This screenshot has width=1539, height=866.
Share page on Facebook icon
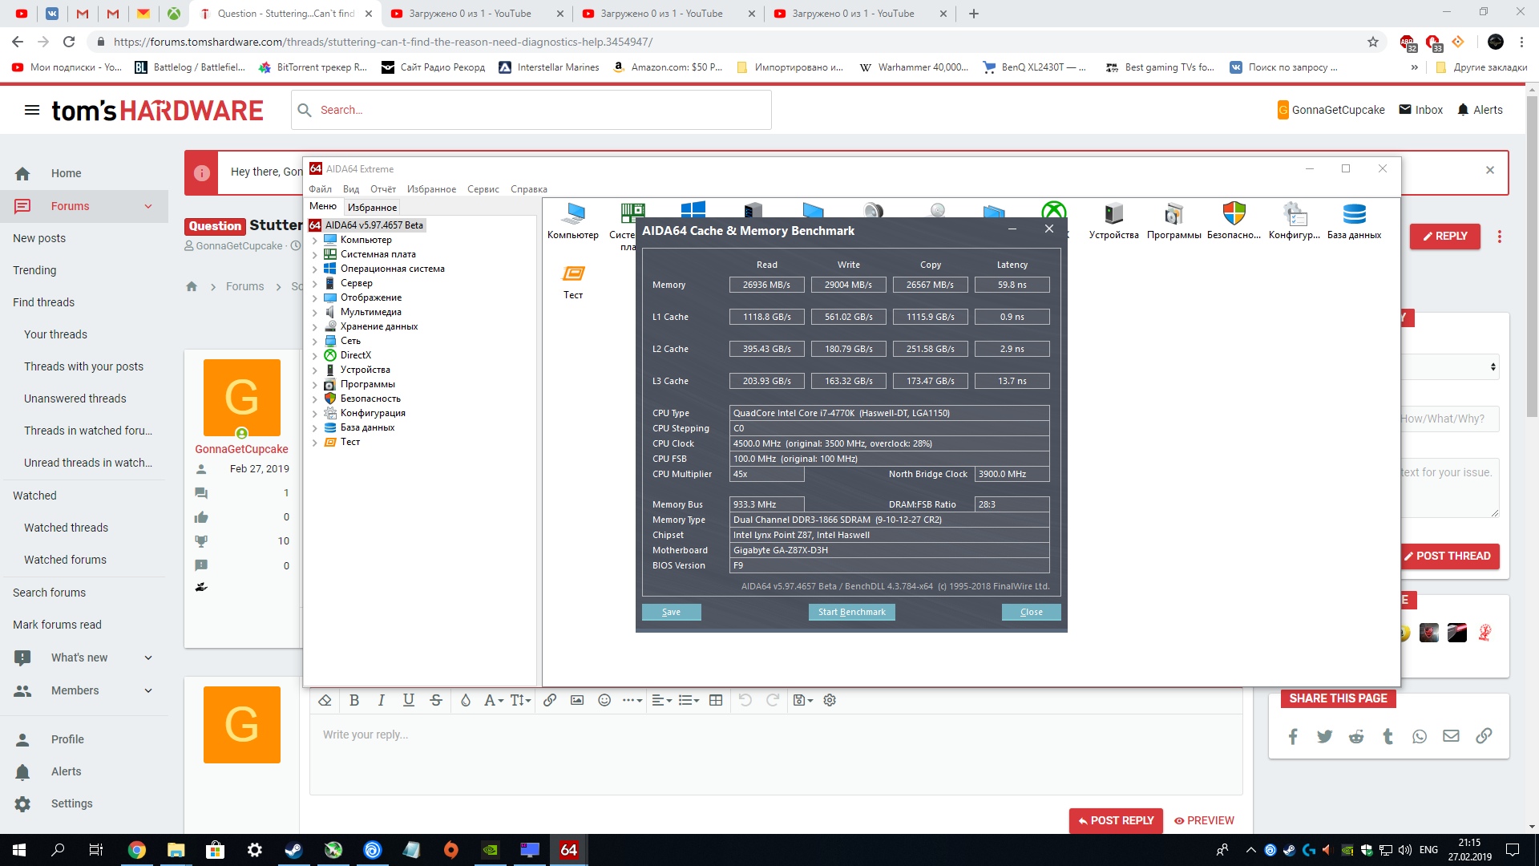pos(1293,736)
